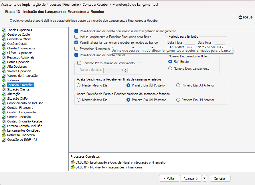Viewport: 255px width, 185px height.
Task: Click checklist icon beside Estorno Contab. Inclusão
Action: point(4,126)
